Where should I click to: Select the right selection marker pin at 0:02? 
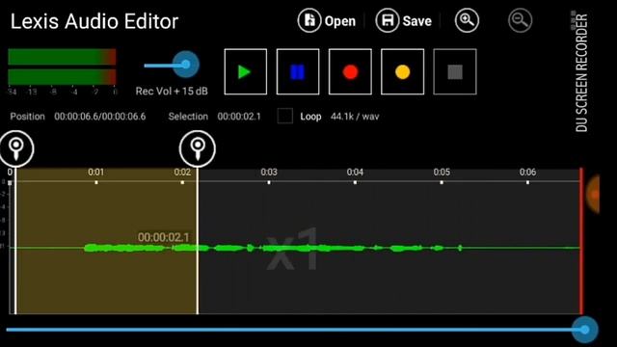pyautogui.click(x=198, y=148)
